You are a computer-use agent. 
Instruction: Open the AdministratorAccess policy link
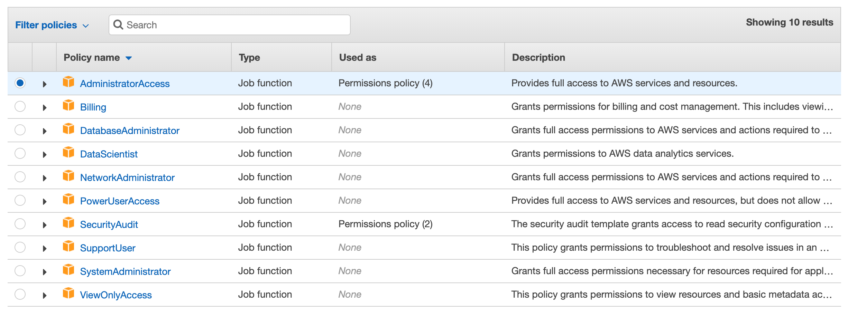(125, 84)
